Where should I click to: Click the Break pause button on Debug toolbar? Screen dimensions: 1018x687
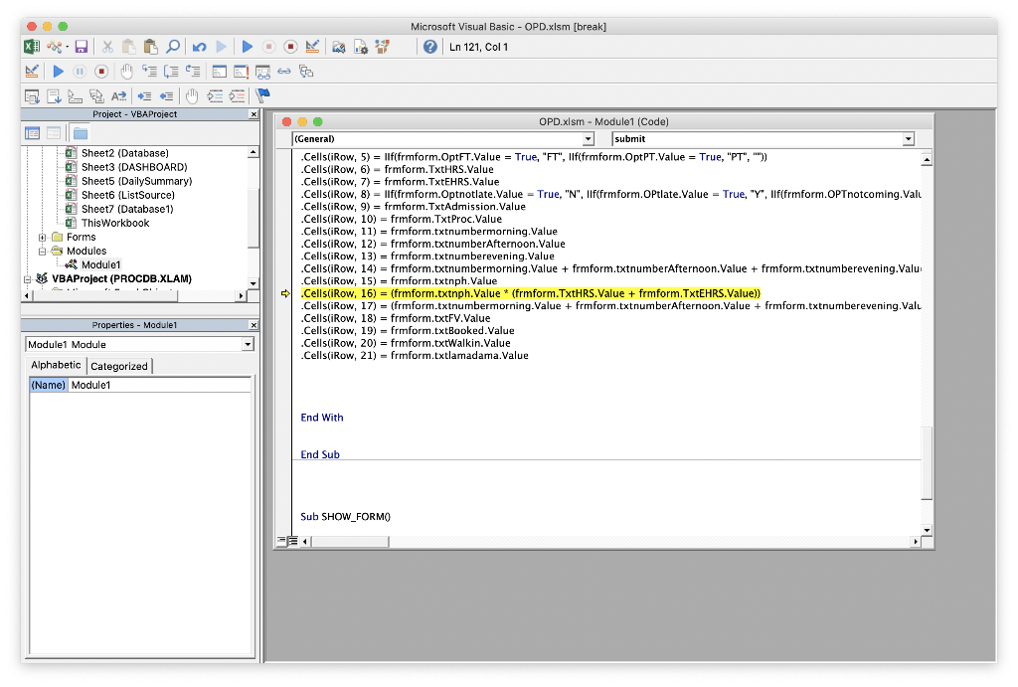pos(80,72)
